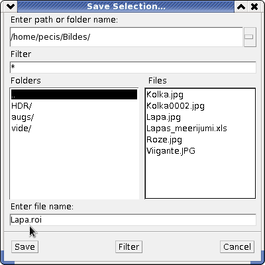This screenshot has height=265, width=265.
Task: Click the Save button
Action: coord(25,247)
